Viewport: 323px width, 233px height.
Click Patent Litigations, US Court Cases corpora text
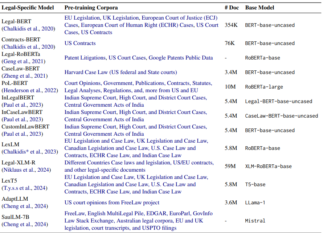139,58
